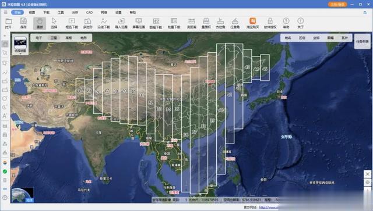This screenshot has height=211, width=373.
Task: Toggle the 高程 elevation map layer
Action: pos(69,38)
